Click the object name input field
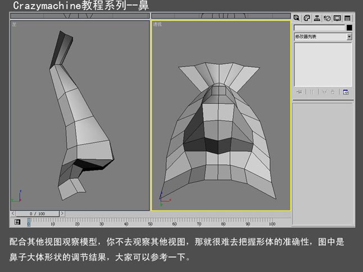Image resolution: width=363 pixels, height=272 pixels. [x=320, y=27]
